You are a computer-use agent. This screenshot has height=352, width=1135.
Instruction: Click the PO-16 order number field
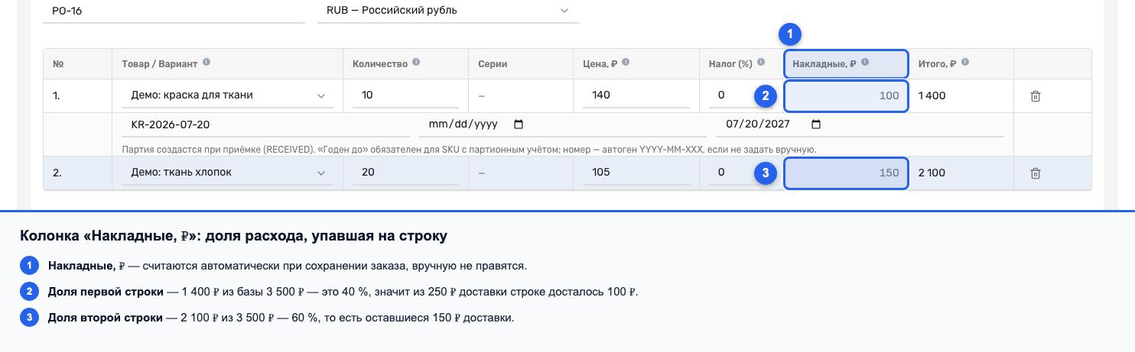tap(174, 11)
